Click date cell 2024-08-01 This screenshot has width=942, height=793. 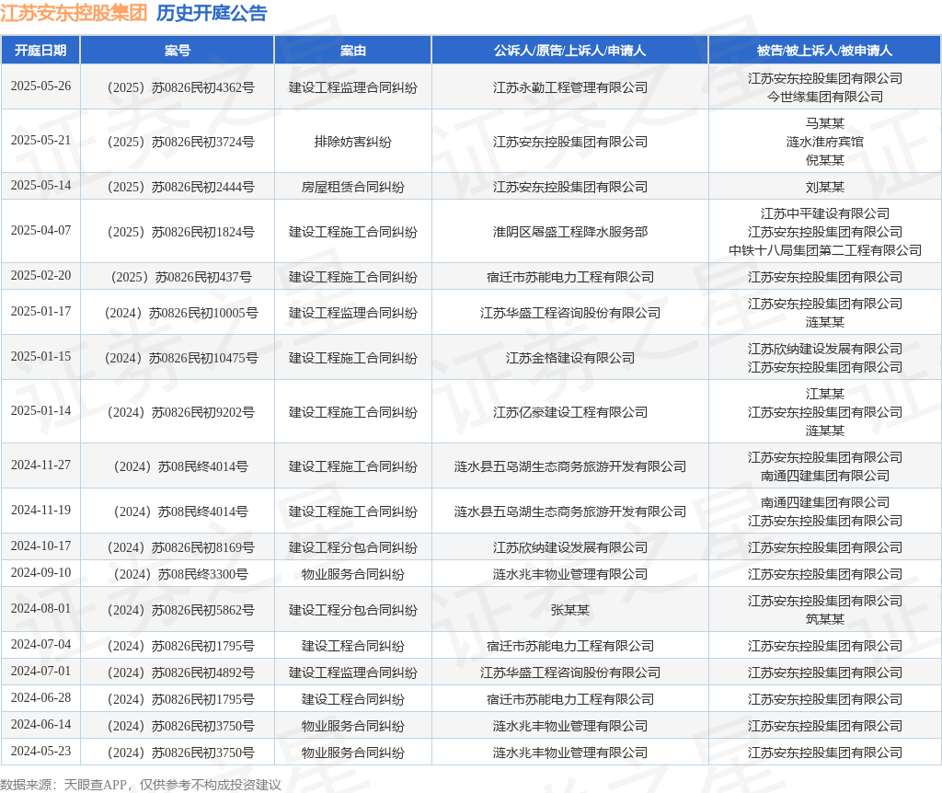click(x=40, y=609)
